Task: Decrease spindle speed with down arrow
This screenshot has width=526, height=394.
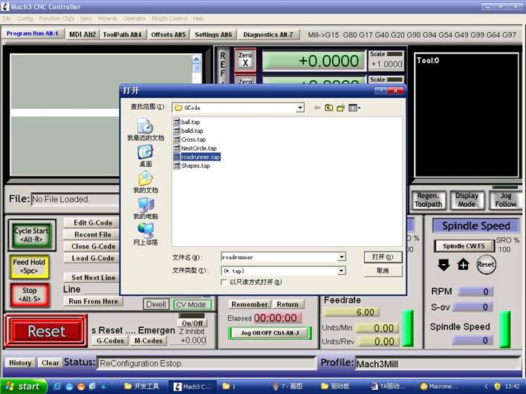Action: coord(444,265)
